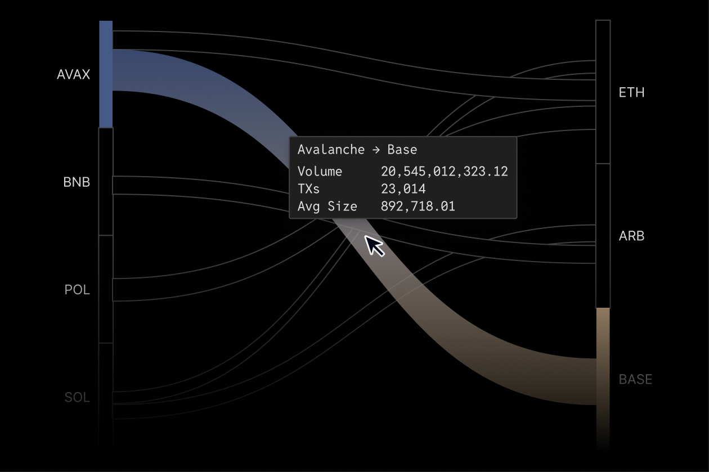Viewport: 709px width, 472px height.
Task: Click the Volume value 20,545,012,323.12
Action: click(x=445, y=172)
